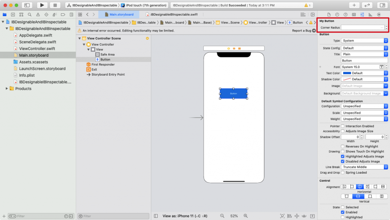
Task: Open the Size inspector ruler icon
Action: (370, 14)
